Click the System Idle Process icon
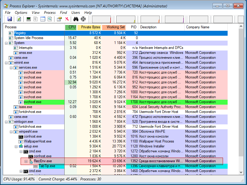Image resolution: width=247 pixels, height=185 pixels. [11, 38]
